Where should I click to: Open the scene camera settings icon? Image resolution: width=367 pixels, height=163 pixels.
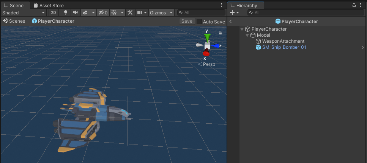pyautogui.click(x=140, y=12)
